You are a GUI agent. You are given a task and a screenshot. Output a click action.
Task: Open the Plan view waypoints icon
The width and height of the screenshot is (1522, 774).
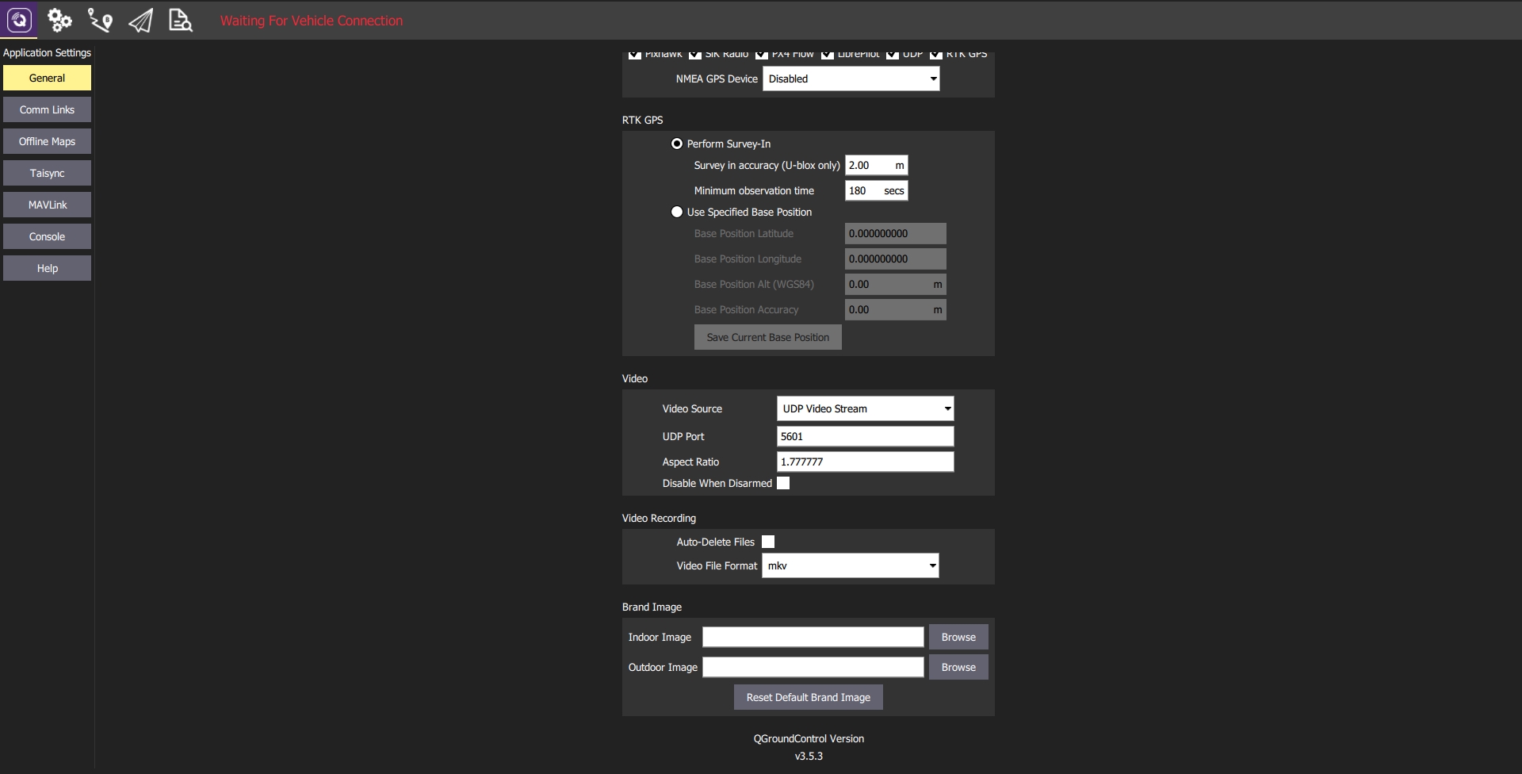click(x=100, y=20)
